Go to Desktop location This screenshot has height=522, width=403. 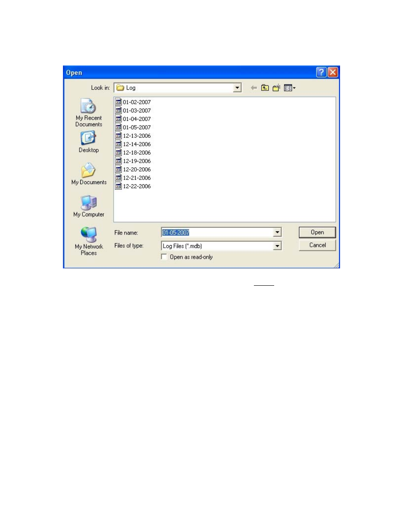(x=89, y=142)
